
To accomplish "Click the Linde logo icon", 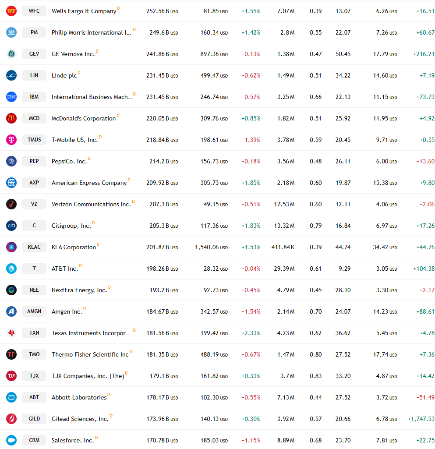I will [11, 75].
